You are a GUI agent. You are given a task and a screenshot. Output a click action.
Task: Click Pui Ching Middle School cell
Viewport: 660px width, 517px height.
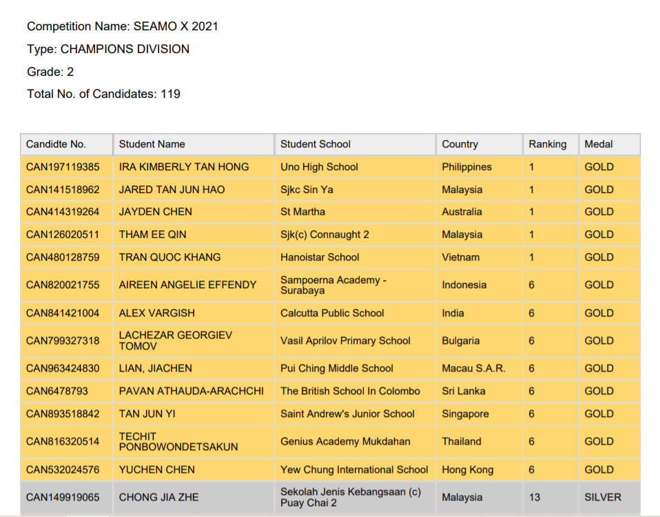(x=336, y=368)
